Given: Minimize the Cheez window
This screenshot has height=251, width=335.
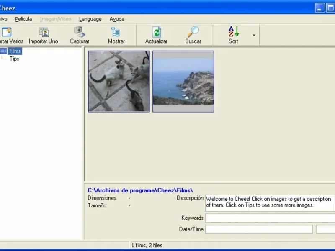Looking at the screenshot, I should point(320,8).
